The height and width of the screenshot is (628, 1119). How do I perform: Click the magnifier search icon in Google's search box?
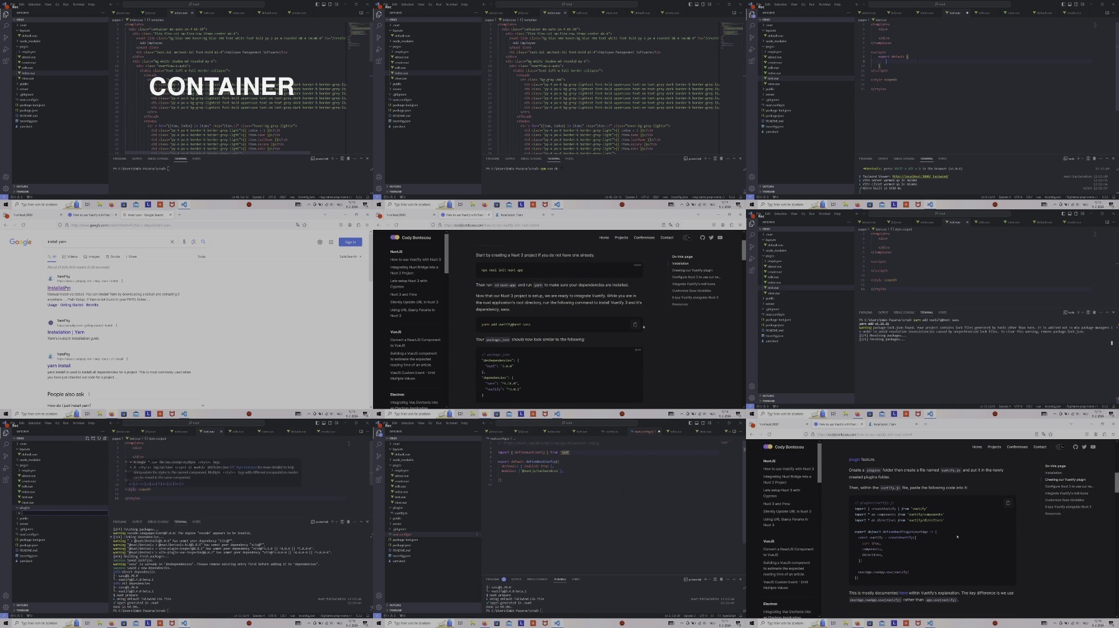tap(203, 242)
